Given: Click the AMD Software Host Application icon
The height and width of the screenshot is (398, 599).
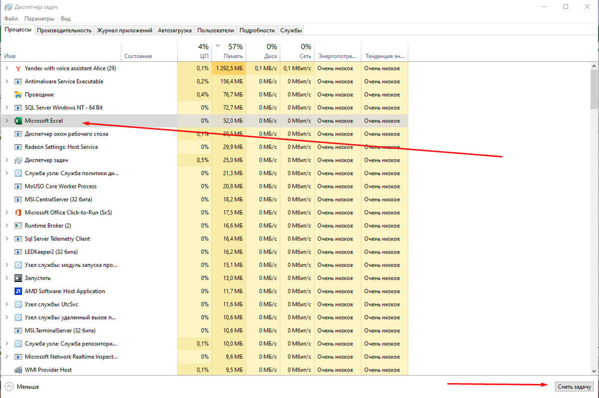Looking at the screenshot, I should [x=18, y=291].
